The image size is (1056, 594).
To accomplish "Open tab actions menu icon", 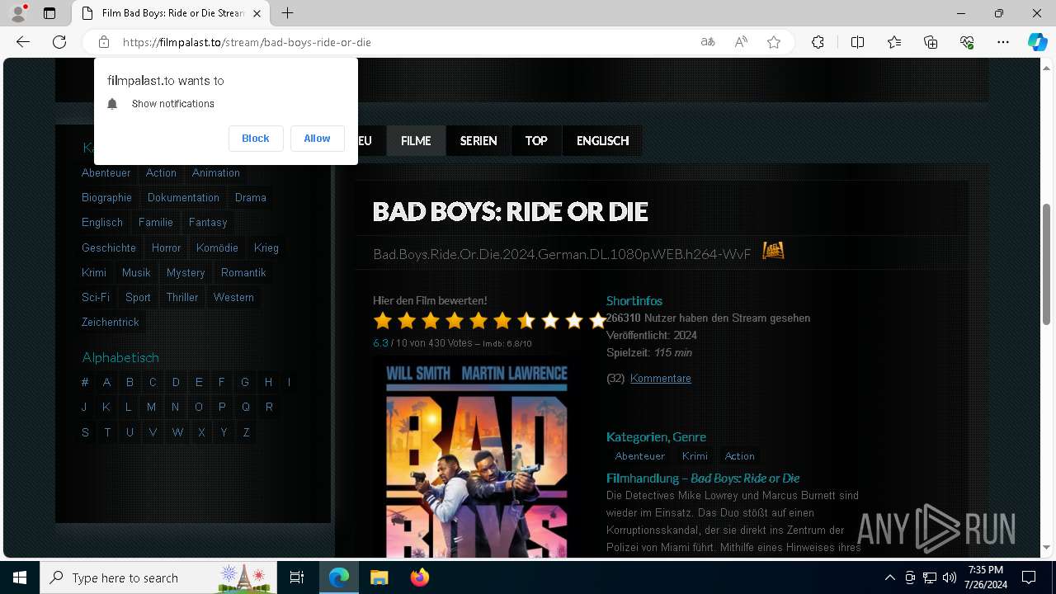I will click(x=49, y=13).
